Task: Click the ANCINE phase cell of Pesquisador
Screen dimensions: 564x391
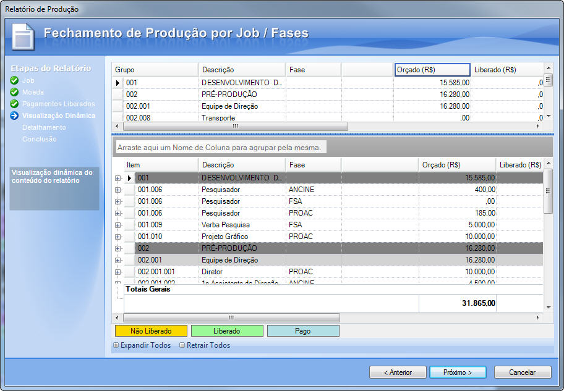Action: pos(314,190)
